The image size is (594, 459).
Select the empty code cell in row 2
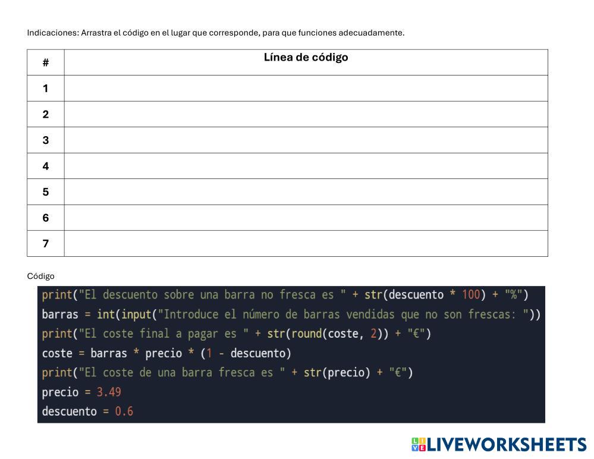306,114
